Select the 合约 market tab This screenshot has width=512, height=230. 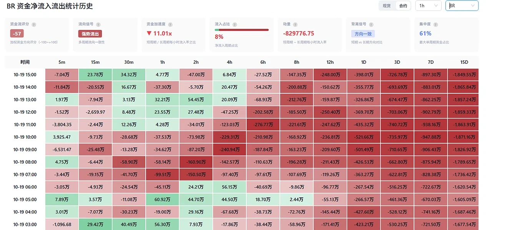403,6
